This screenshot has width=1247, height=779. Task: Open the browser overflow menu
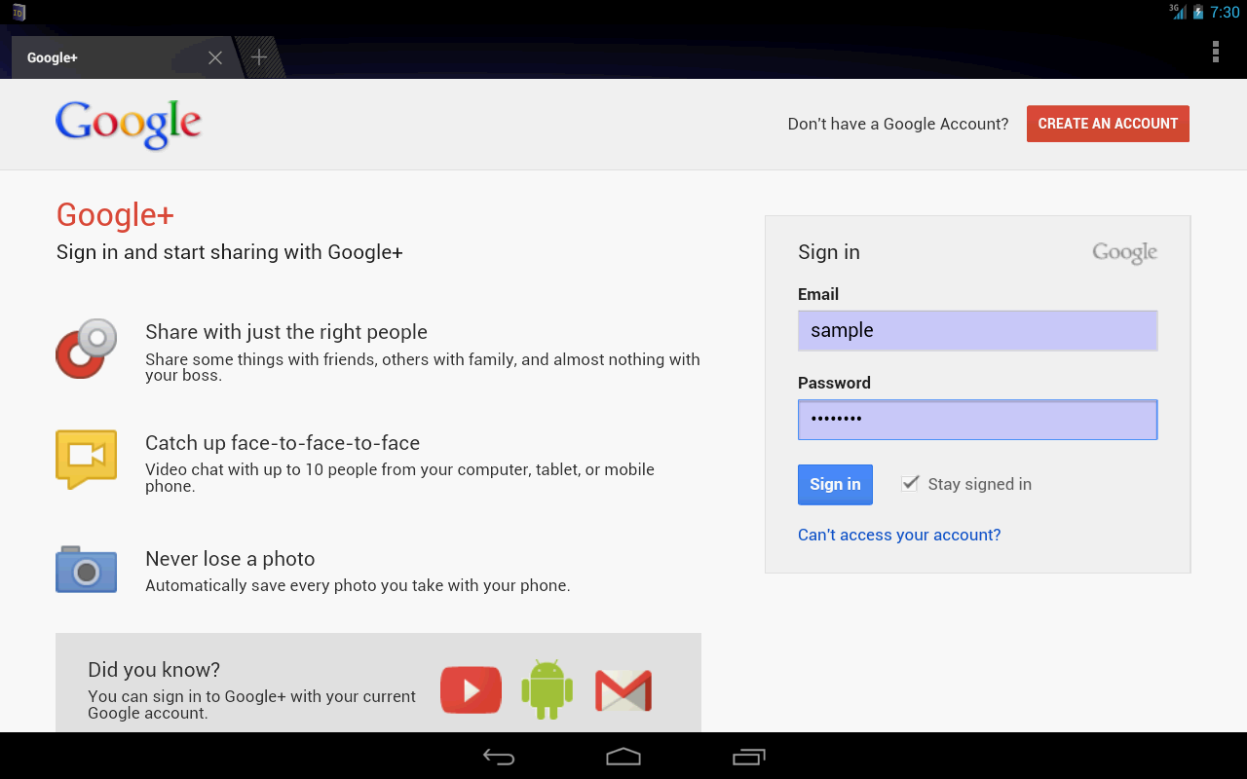coord(1216,53)
